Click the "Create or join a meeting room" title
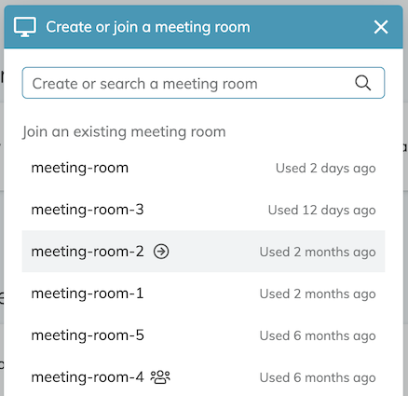Viewport: 408px width, 396px height. click(x=148, y=27)
